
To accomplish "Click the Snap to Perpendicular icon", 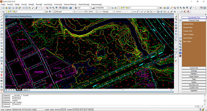I will tap(168, 12).
